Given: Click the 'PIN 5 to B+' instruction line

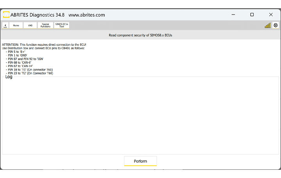Looking at the screenshot, I should (16, 52).
